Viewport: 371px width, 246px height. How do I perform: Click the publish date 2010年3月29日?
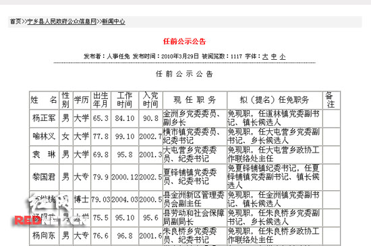click(180, 56)
